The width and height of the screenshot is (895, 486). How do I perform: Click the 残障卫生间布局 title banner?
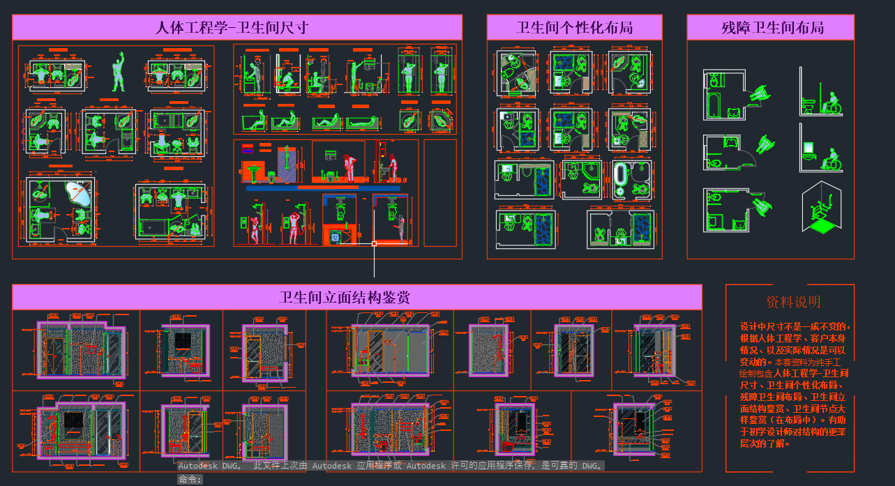(770, 28)
